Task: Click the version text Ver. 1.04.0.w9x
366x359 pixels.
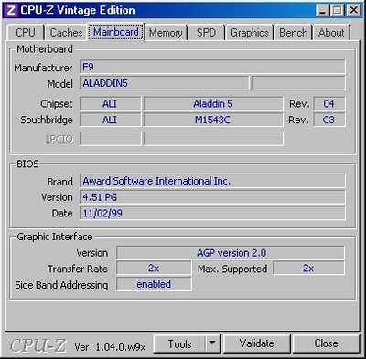Action: (x=110, y=347)
